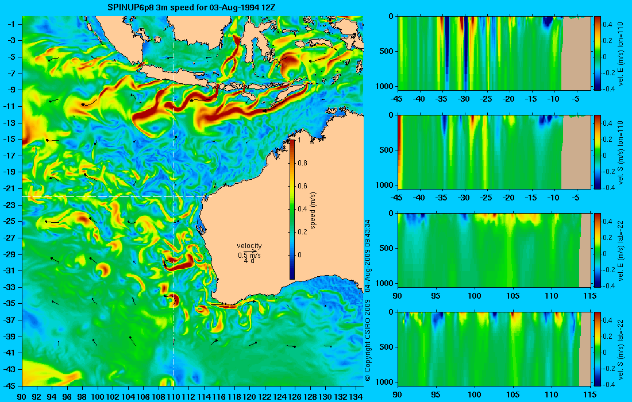Click the "0.4" tick on the top-right colorbar
Screen dimensions: 632x402
click(607, 24)
